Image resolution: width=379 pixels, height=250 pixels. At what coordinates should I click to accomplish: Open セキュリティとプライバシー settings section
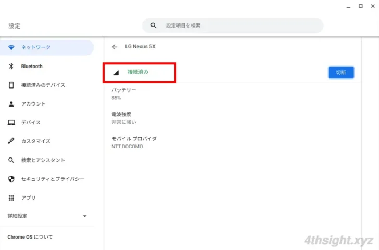[47, 179]
